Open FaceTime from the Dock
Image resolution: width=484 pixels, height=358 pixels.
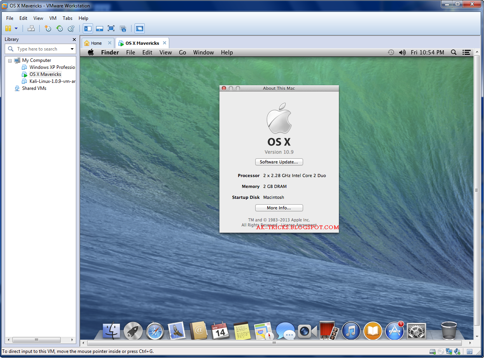click(307, 331)
